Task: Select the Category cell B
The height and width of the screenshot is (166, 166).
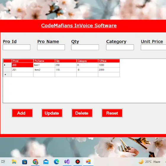Action: [x=87, y=70]
